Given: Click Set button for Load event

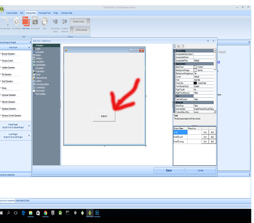Looking at the screenshot, I should tap(205, 132).
